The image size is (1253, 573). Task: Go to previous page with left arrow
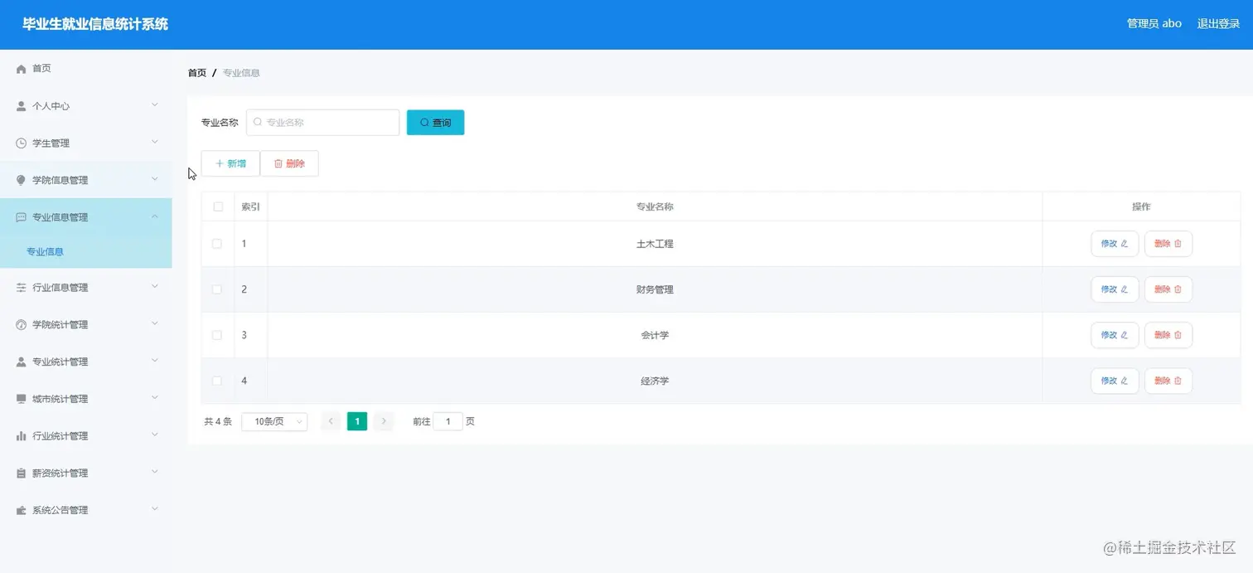click(x=331, y=421)
